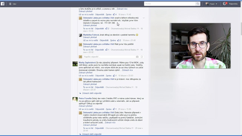Open emoji picker in reply box
The width and height of the screenshot is (242, 136).
[142, 57]
